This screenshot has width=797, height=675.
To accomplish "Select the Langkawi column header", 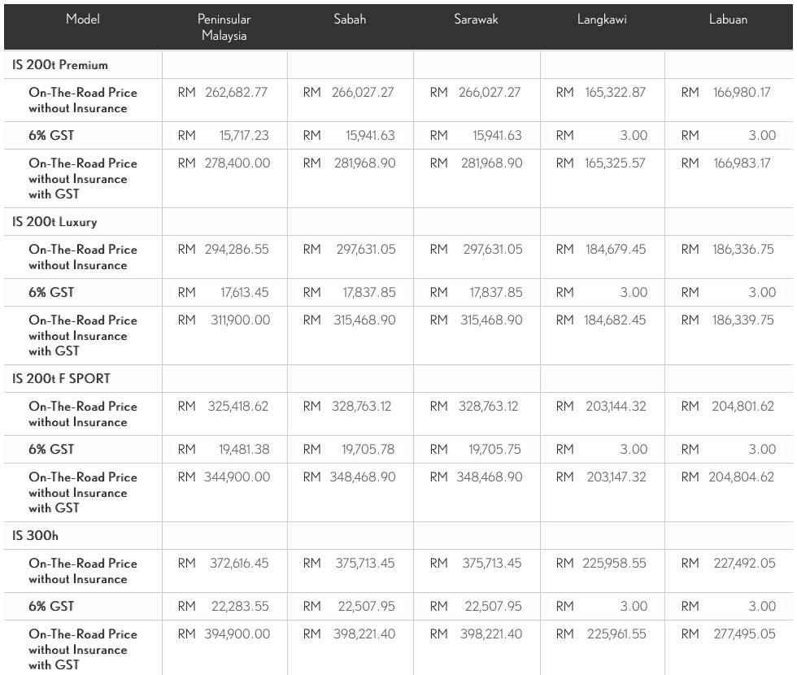I will 602,20.
